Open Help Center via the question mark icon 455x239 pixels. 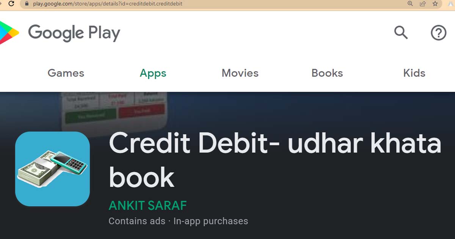(x=439, y=33)
